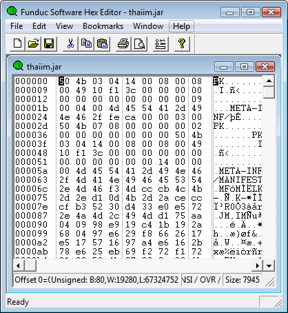Click byte ca in row 000024

(x=130, y=117)
